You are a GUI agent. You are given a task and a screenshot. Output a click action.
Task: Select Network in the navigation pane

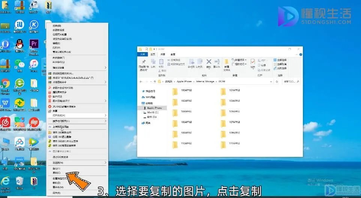[x=146, y=123]
